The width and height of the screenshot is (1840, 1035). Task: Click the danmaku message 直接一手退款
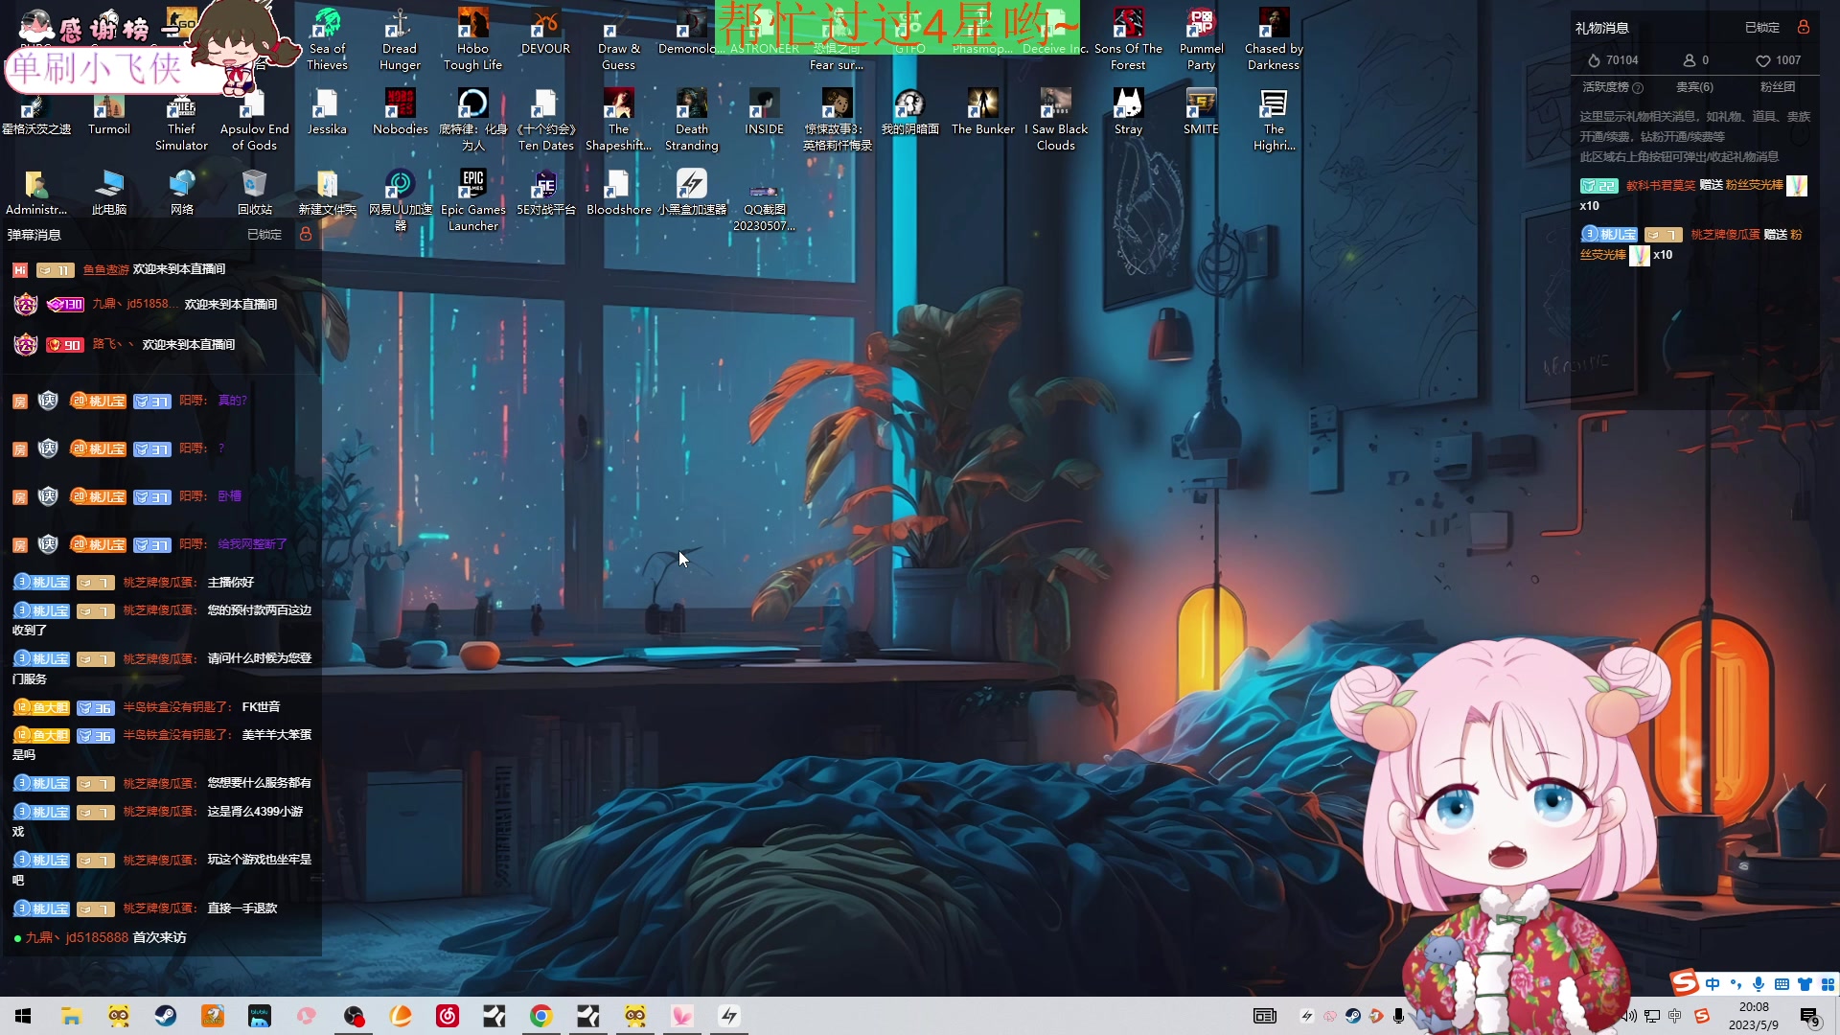pyautogui.click(x=242, y=908)
